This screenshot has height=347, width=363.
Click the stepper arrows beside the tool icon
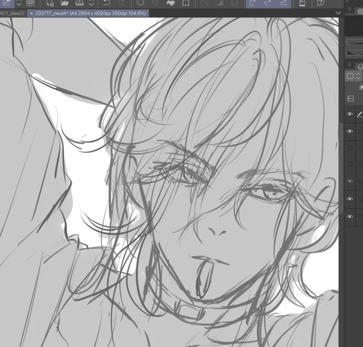[x=19, y=3]
